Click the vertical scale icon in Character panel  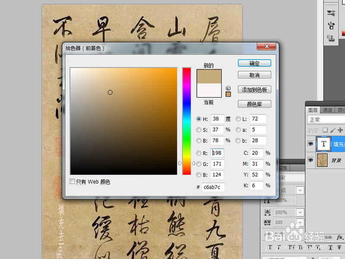(267, 201)
